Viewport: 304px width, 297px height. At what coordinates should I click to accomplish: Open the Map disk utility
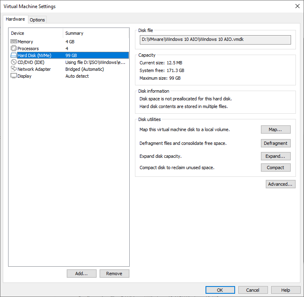(x=276, y=129)
